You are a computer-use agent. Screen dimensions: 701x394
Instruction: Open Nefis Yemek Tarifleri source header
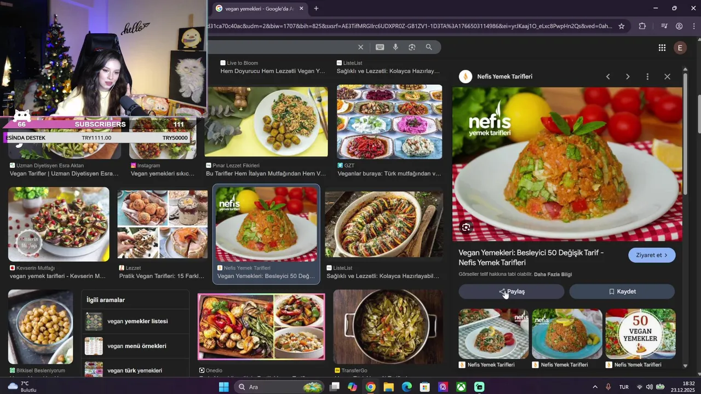pos(504,77)
